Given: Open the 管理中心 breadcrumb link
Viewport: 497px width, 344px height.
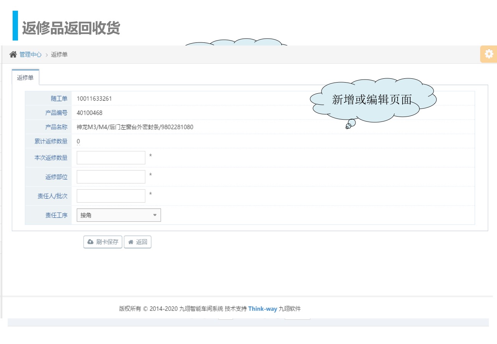Looking at the screenshot, I should coord(31,55).
